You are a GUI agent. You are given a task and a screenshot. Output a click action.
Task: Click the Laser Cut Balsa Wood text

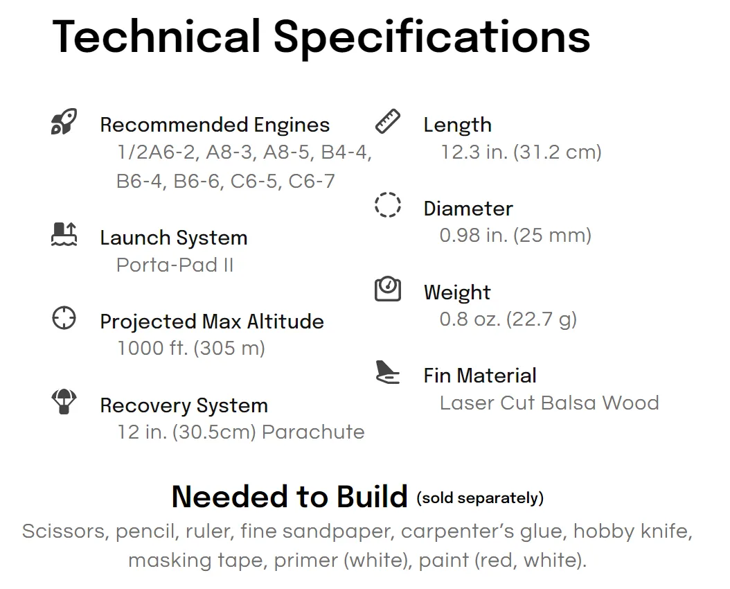[x=549, y=403]
